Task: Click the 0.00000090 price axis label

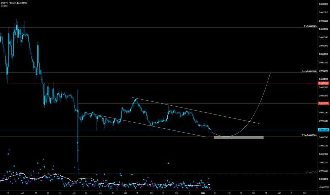Action: (324, 113)
